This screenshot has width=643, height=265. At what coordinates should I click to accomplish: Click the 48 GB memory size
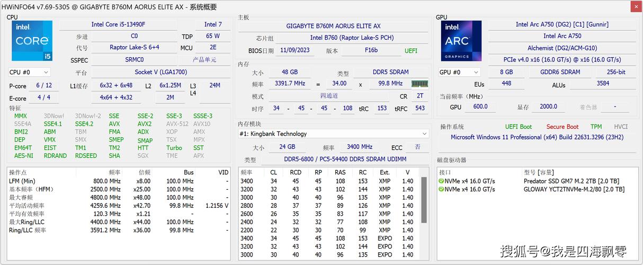point(290,72)
